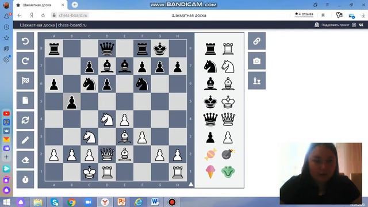Open Skype from taskbar
The width and height of the screenshot is (368, 207).
(x=55, y=202)
